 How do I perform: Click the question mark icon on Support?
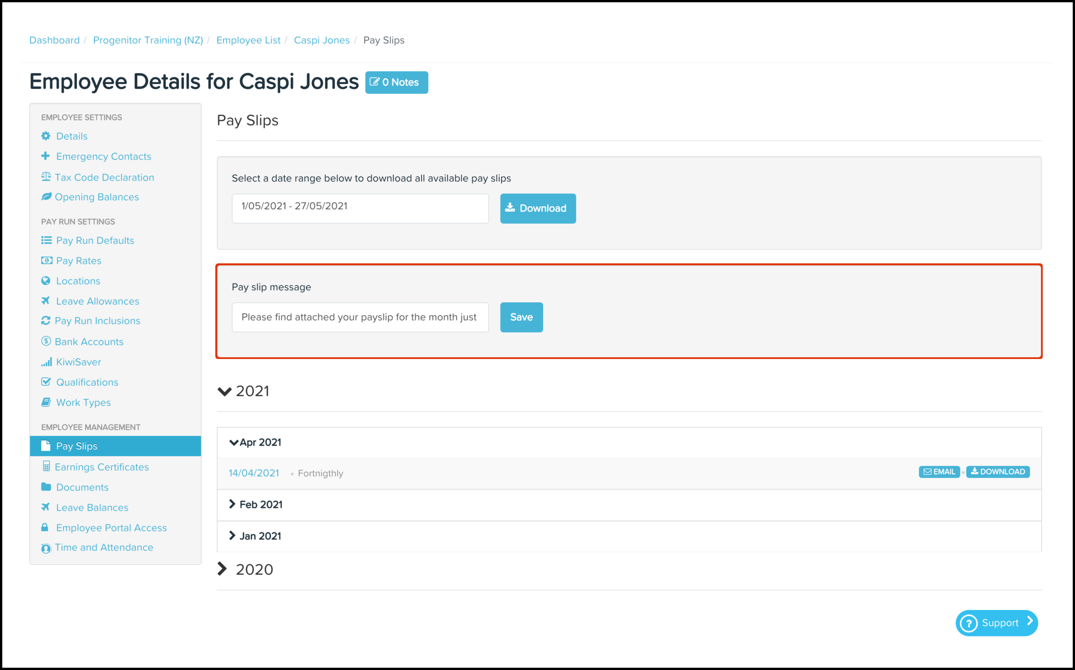click(969, 623)
